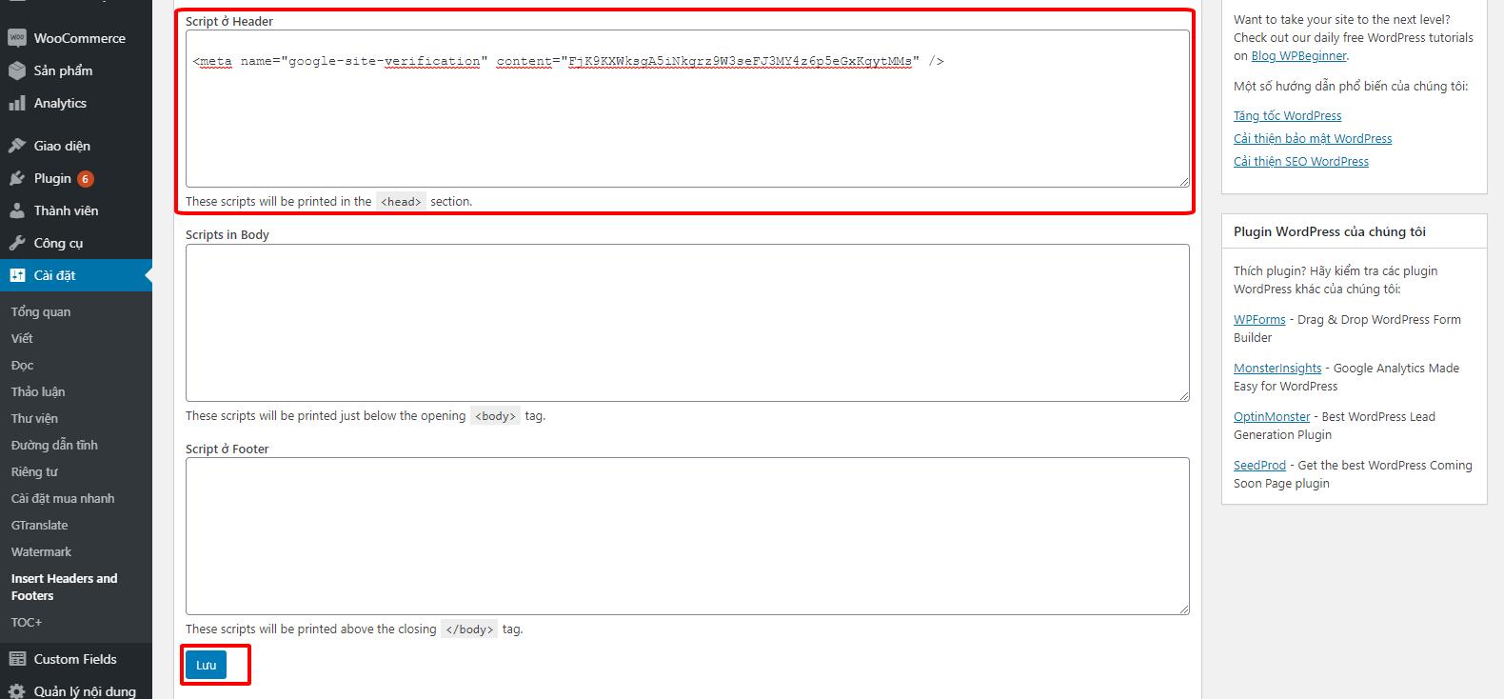The image size is (1504, 699).
Task: Click inside the Script ở Header textarea
Action: coord(687,109)
